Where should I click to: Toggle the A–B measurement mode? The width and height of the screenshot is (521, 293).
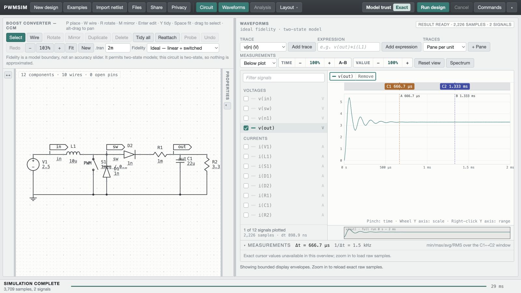pyautogui.click(x=343, y=63)
